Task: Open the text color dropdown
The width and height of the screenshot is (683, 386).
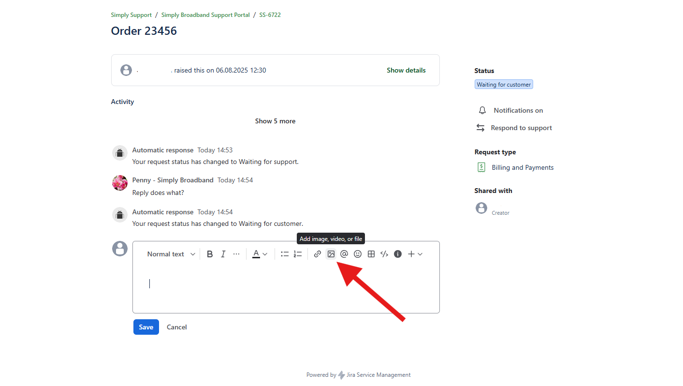Action: click(260, 254)
